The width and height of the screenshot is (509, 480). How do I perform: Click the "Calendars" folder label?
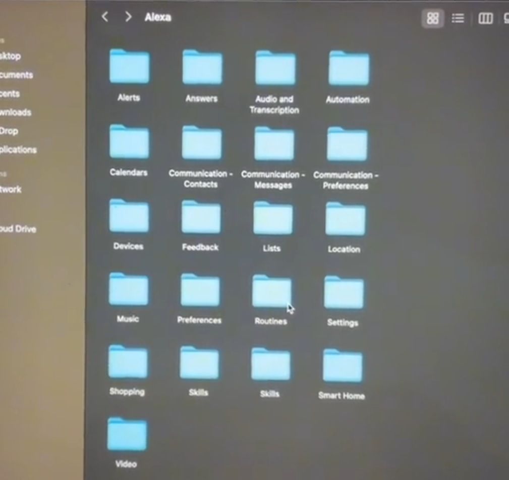(x=129, y=172)
